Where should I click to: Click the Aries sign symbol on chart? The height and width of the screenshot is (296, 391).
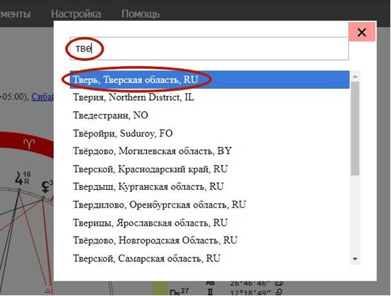[x=29, y=144]
